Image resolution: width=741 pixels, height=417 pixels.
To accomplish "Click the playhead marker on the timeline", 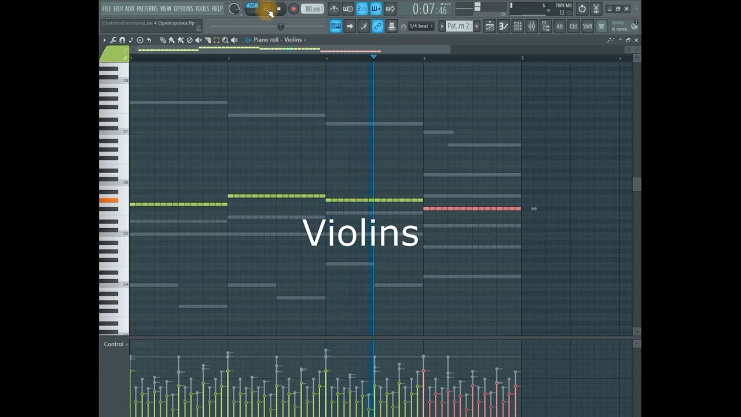I will [x=373, y=57].
